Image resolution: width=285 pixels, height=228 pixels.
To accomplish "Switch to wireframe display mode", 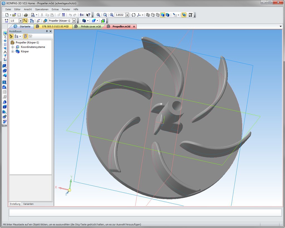I will pyautogui.click(x=148, y=15).
